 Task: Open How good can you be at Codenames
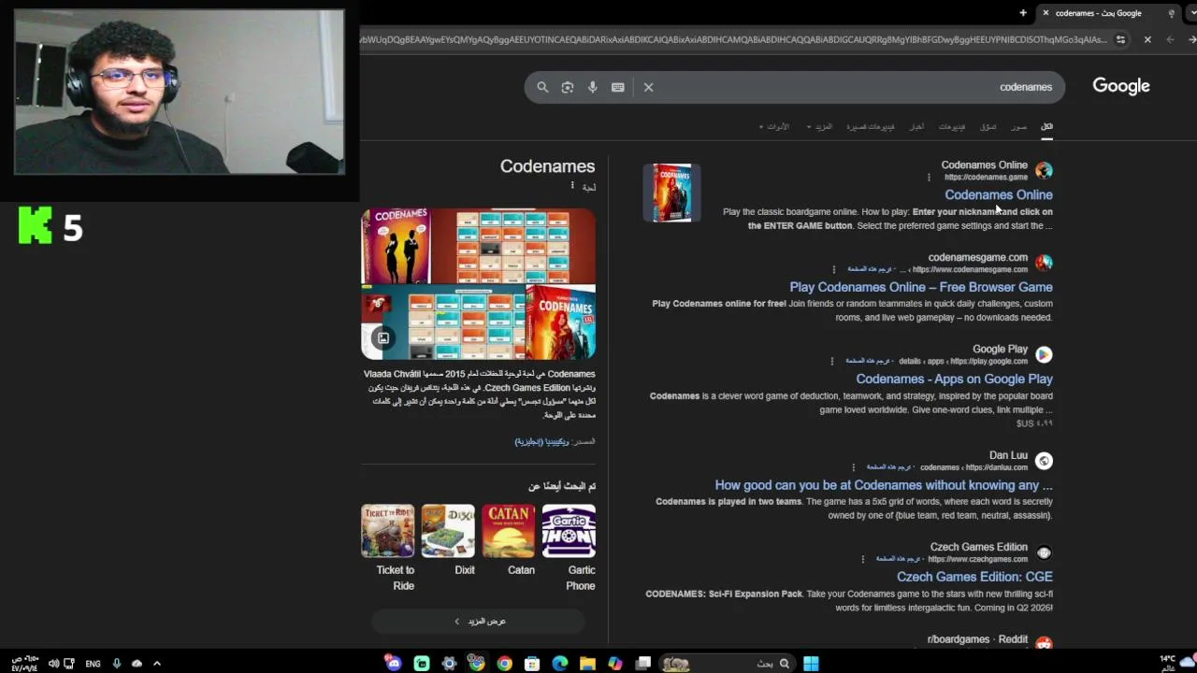tap(884, 485)
